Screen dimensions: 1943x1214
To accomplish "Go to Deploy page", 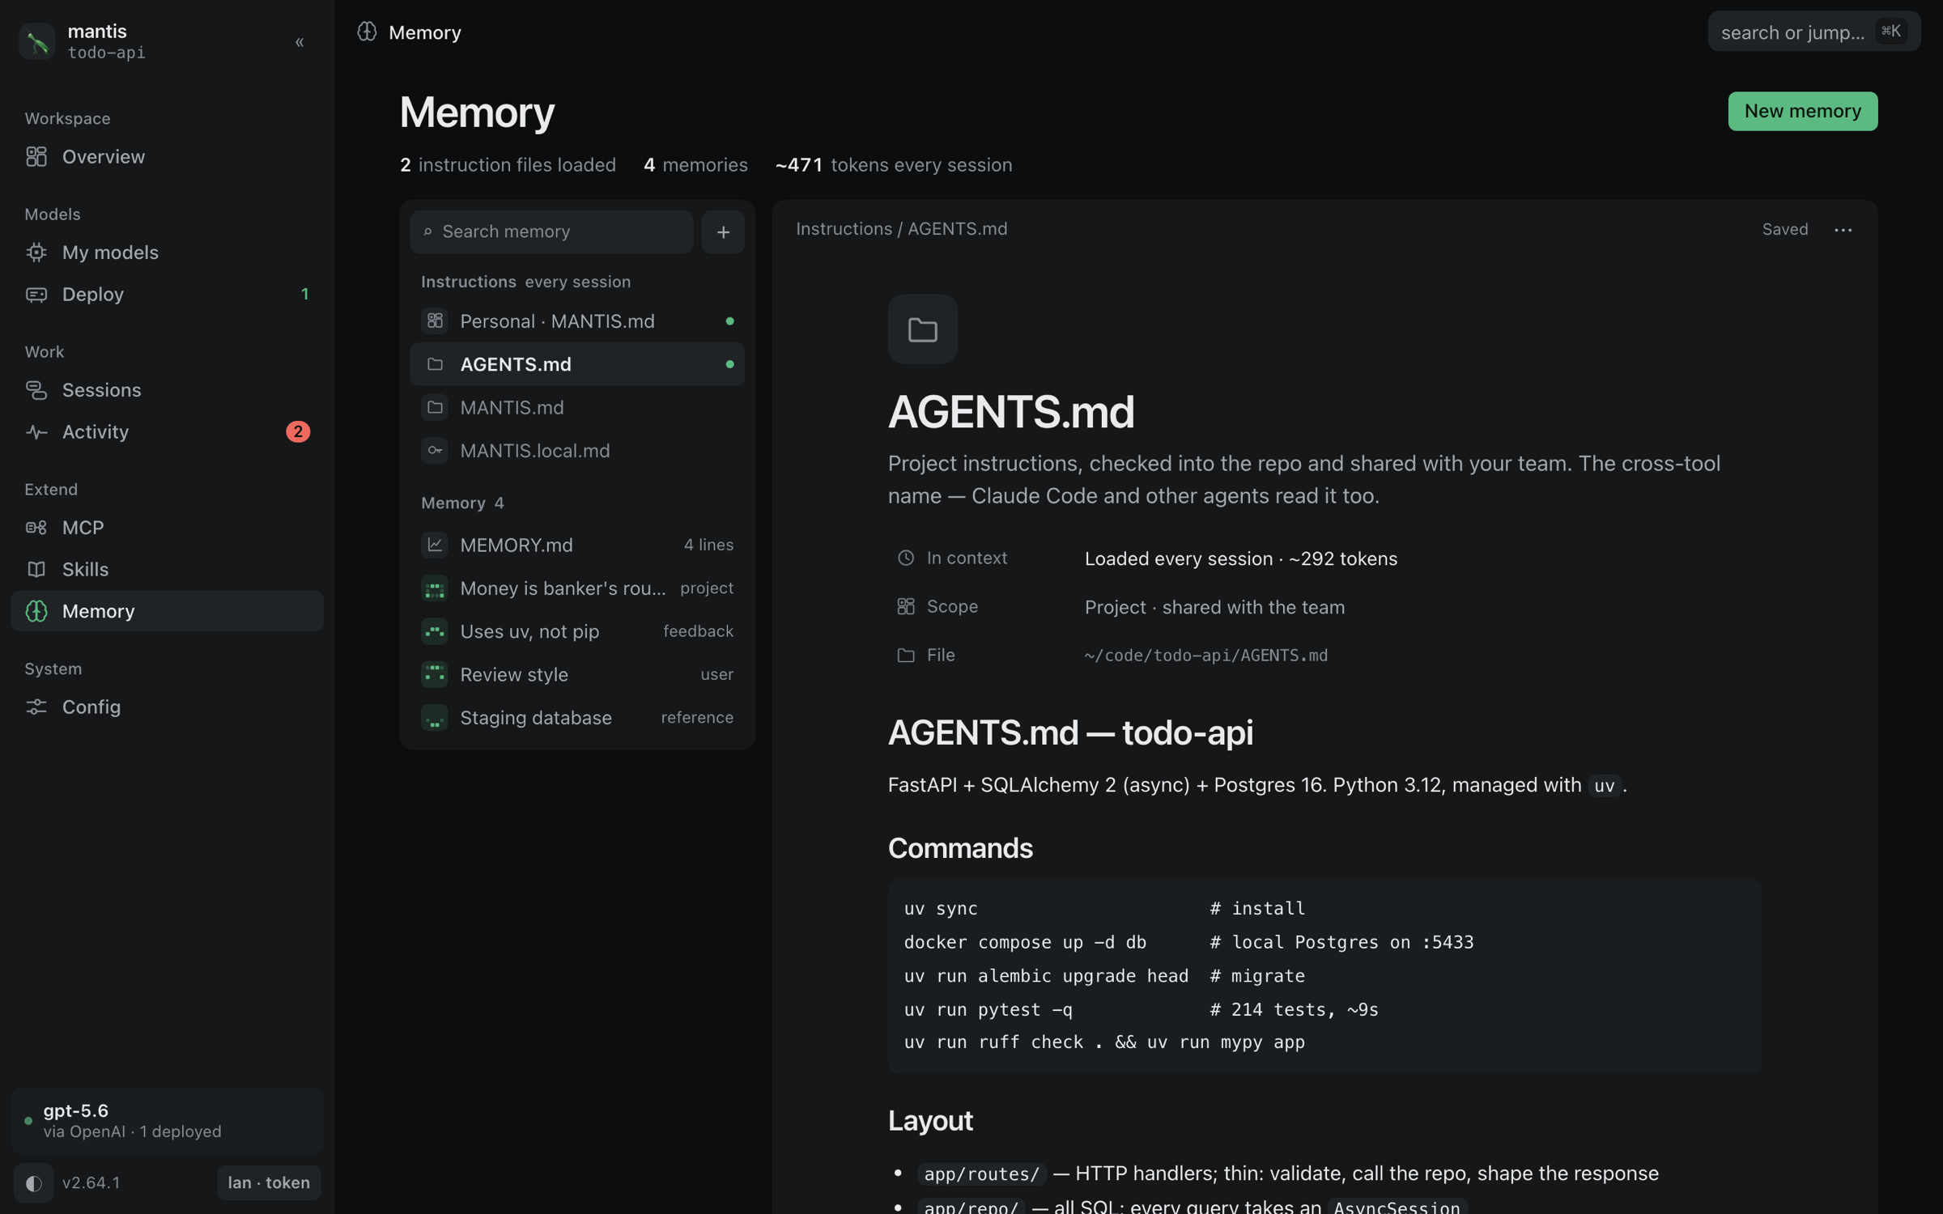I will (x=168, y=295).
